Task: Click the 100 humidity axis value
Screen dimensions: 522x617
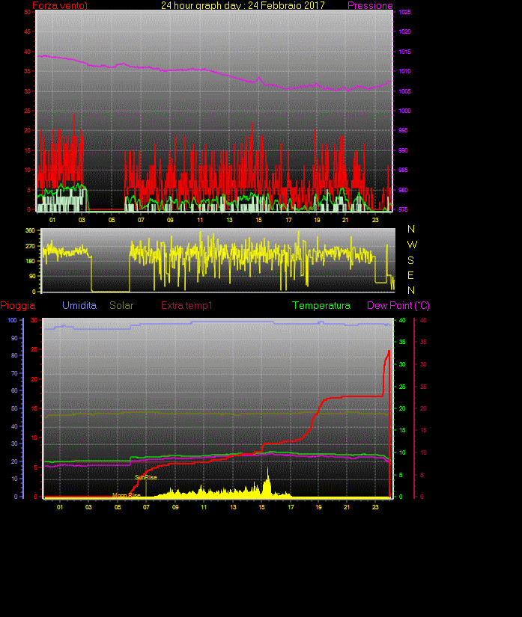Action: [x=13, y=320]
